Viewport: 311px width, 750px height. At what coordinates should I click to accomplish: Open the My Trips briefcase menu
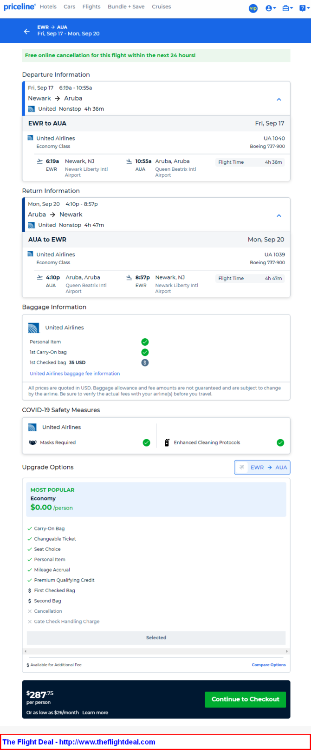pyautogui.click(x=287, y=8)
